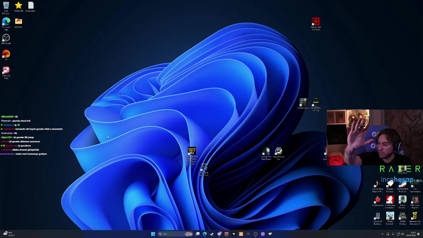Launch OBS Studio desktop shortcut

point(6,39)
